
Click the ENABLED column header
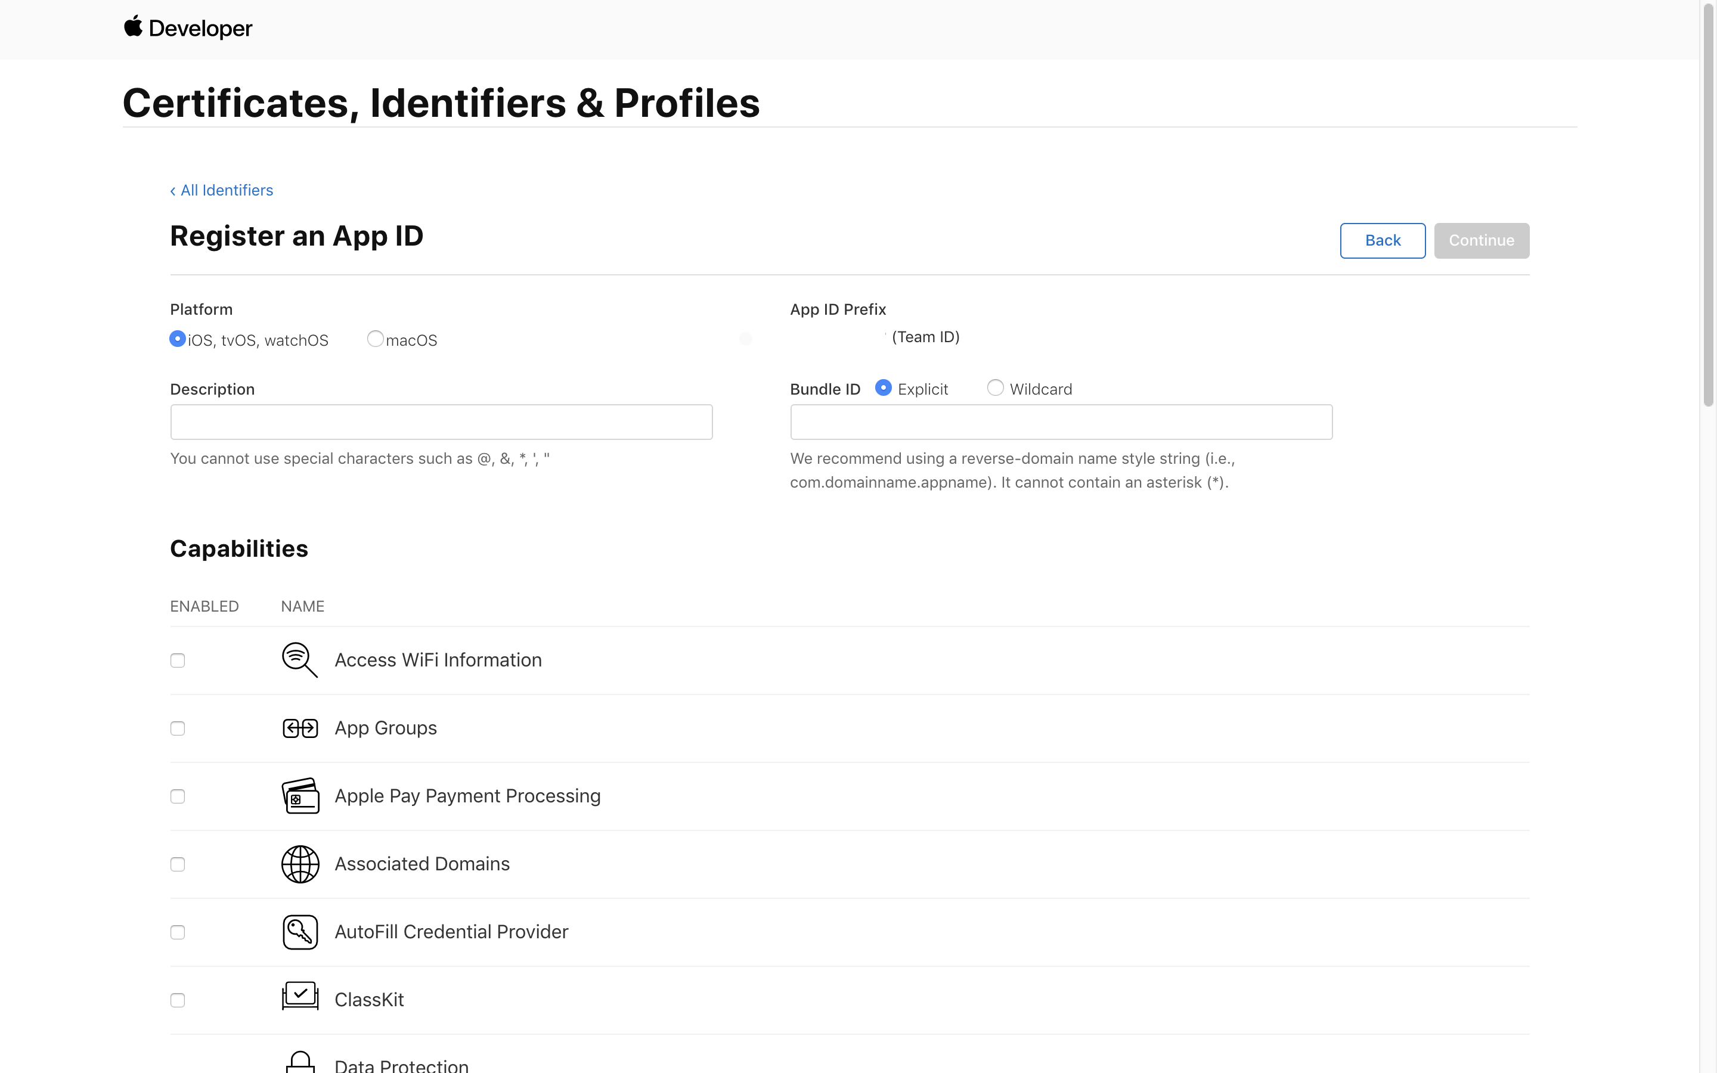(204, 607)
